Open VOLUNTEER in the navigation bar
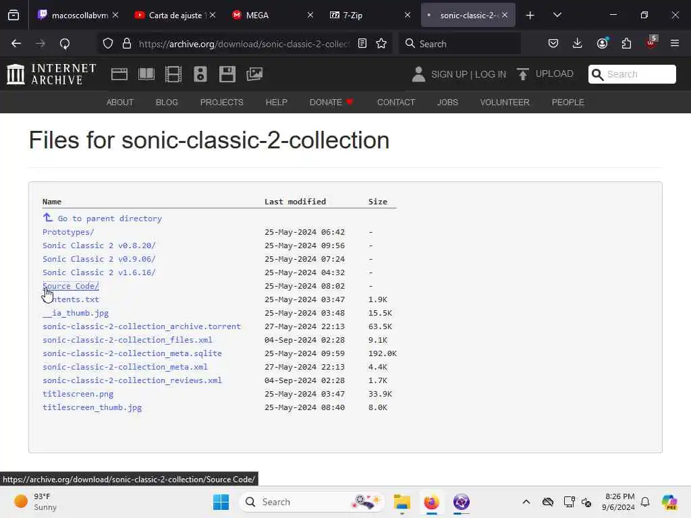This screenshot has height=518, width=691. 505,103
